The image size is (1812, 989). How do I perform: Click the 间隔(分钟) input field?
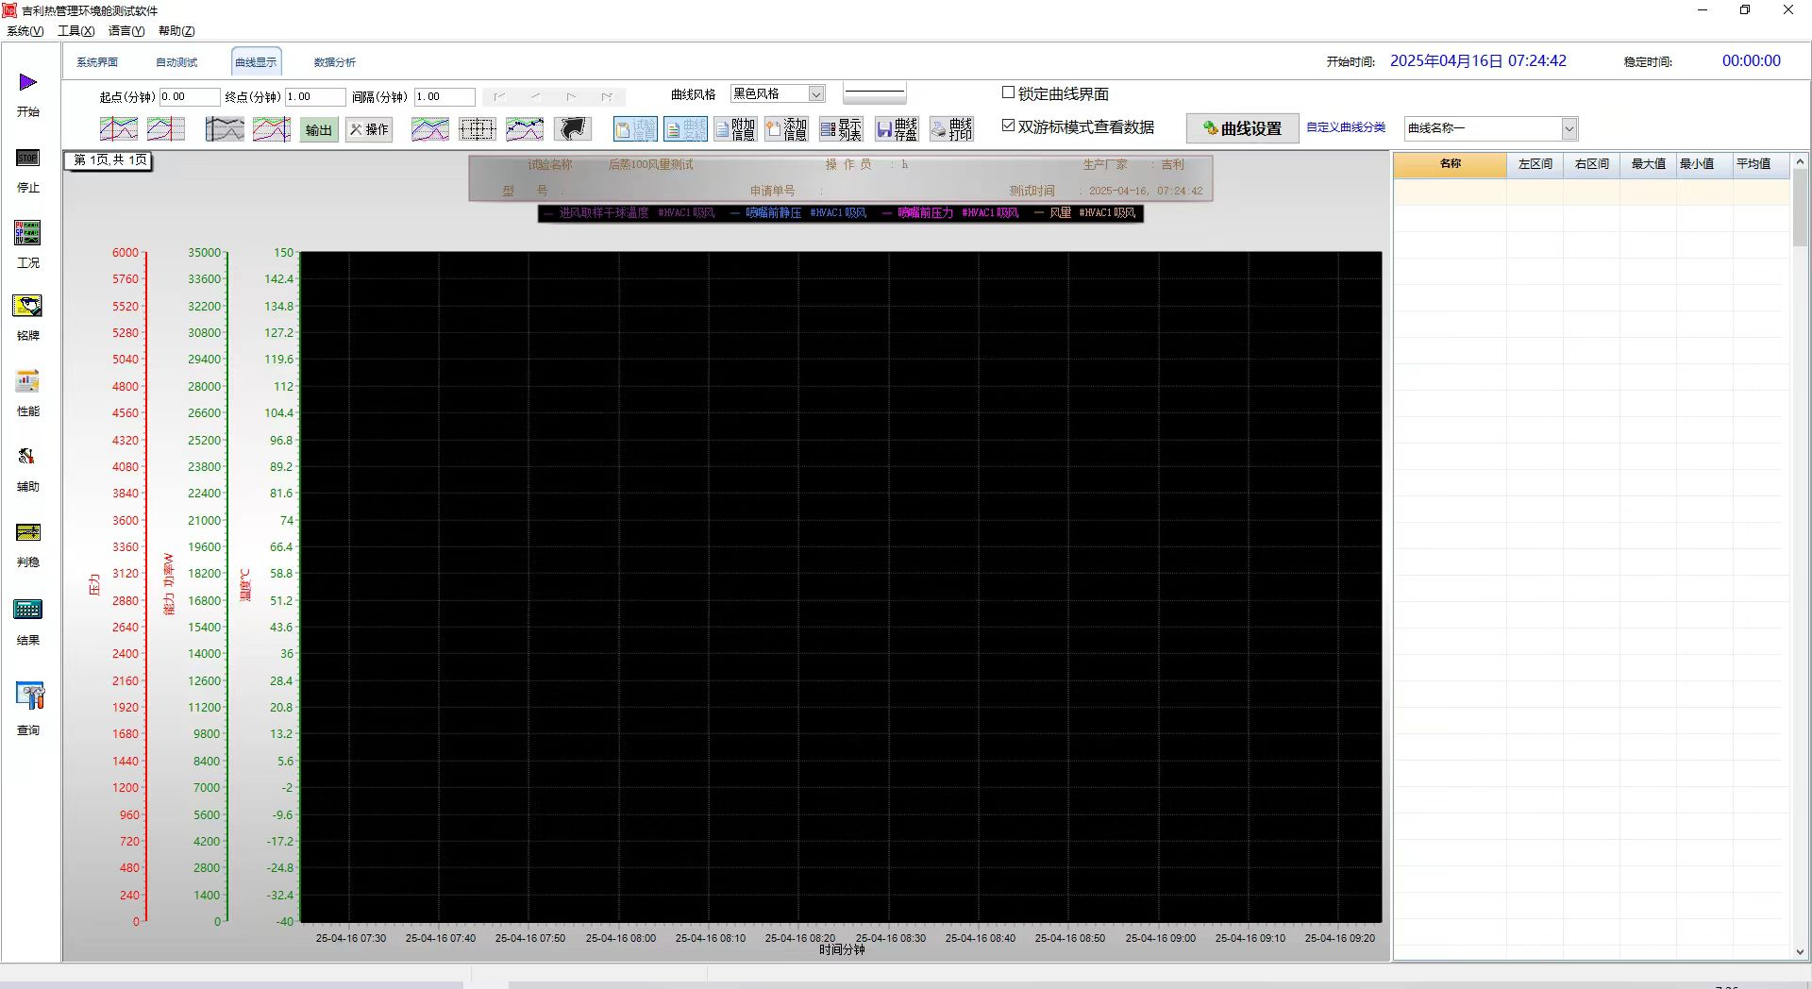(x=445, y=96)
